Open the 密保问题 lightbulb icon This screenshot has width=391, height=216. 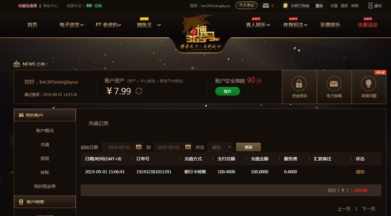[369, 84]
